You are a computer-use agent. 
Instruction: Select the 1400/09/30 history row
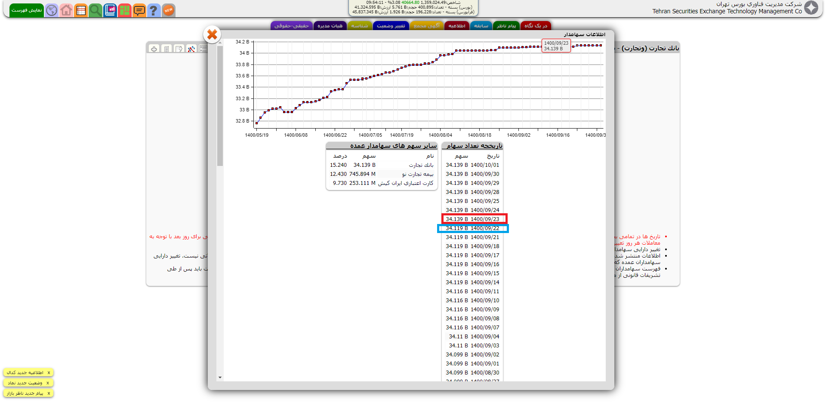tap(472, 174)
